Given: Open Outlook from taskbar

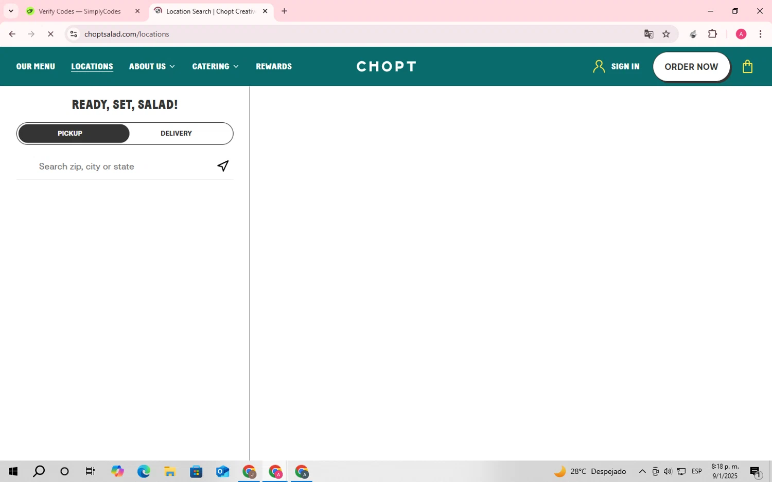Looking at the screenshot, I should [x=222, y=471].
